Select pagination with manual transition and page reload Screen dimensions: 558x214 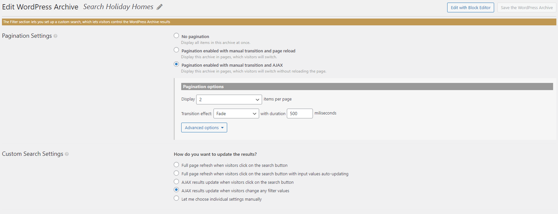[176, 50]
